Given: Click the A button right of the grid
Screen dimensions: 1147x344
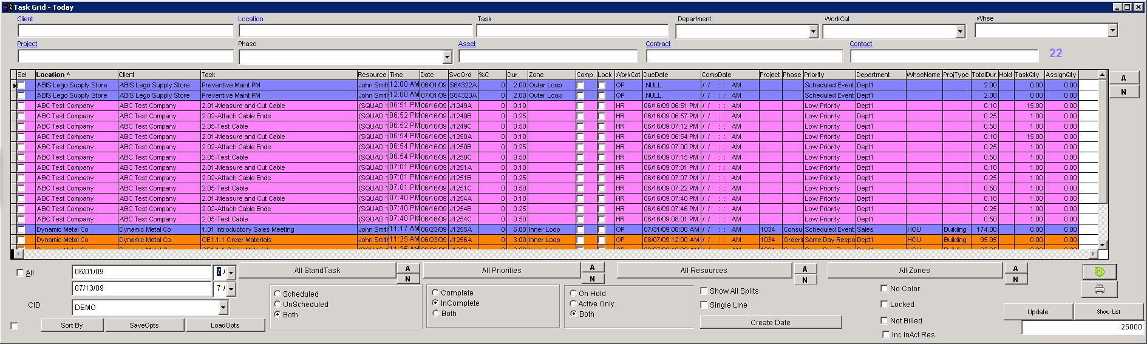Looking at the screenshot, I should tap(1123, 78).
